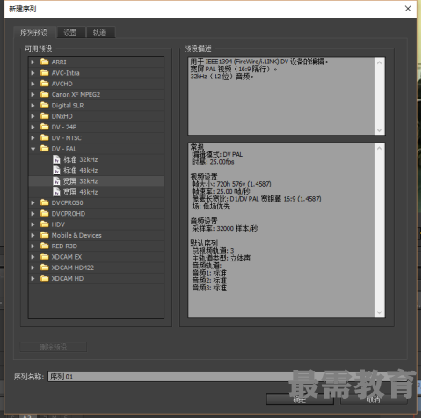Click the 宽屏 32kHz preset file icon
This screenshot has width=422, height=419.
click(56, 181)
